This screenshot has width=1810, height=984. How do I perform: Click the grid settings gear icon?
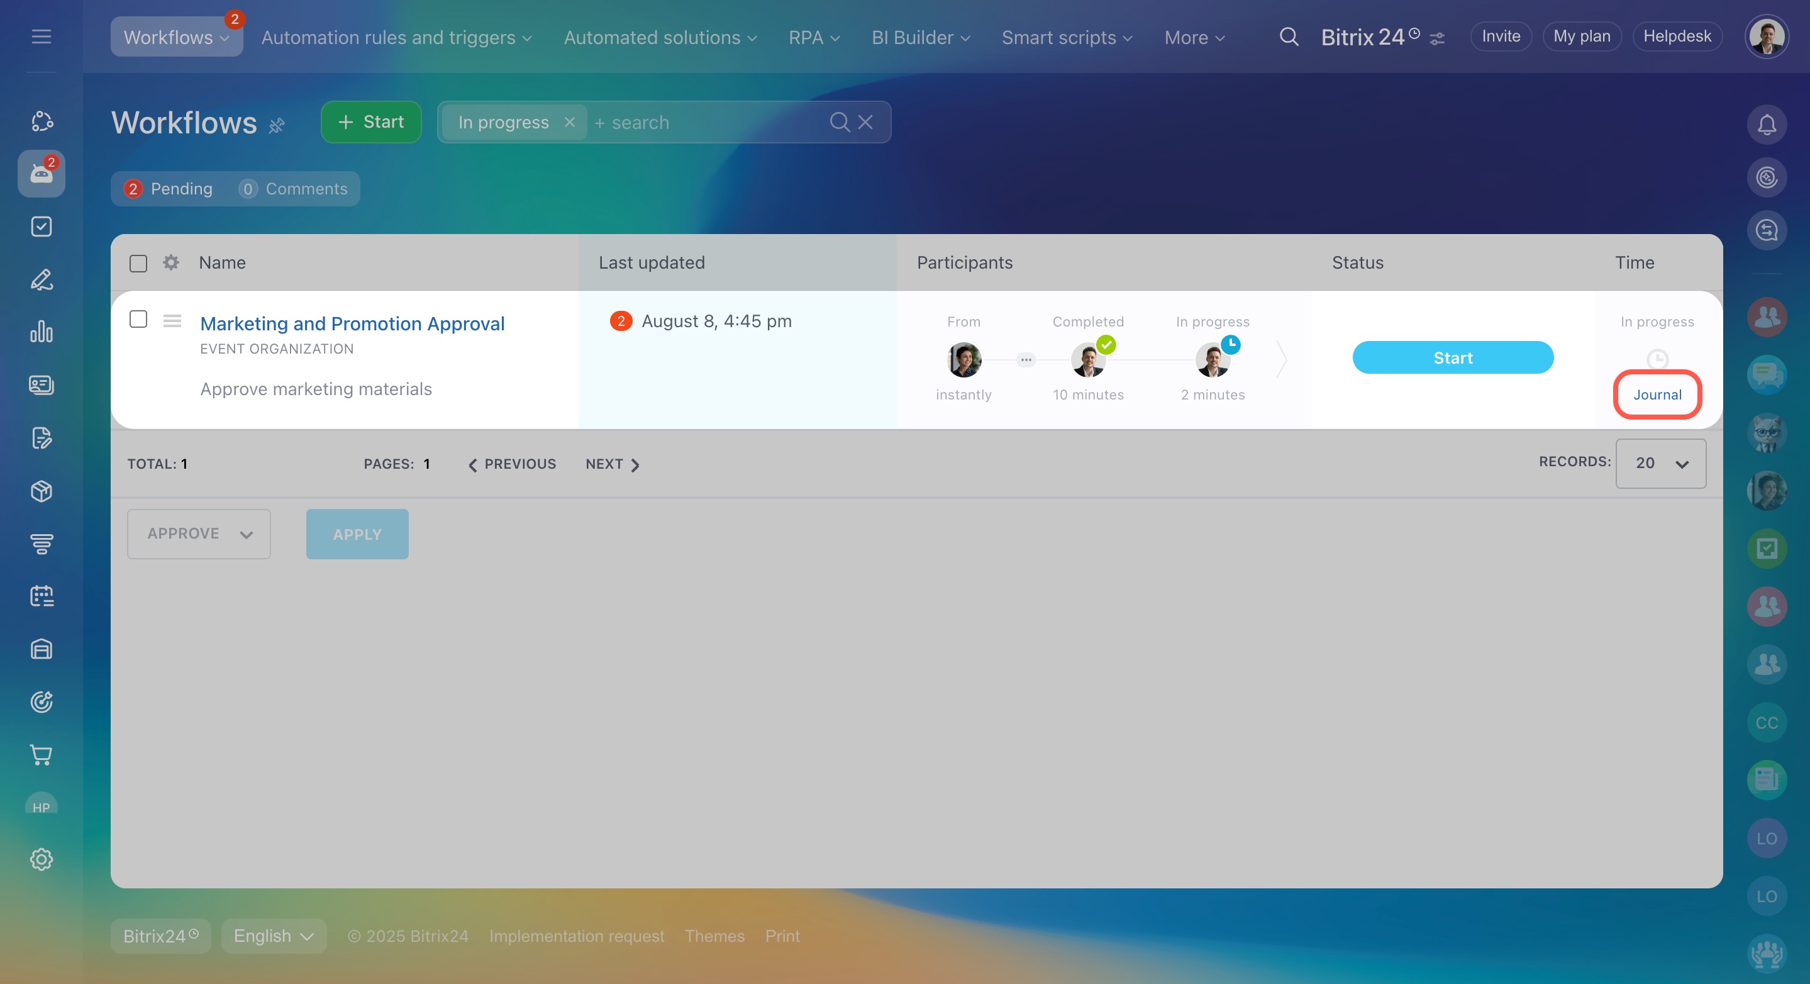pyautogui.click(x=170, y=262)
